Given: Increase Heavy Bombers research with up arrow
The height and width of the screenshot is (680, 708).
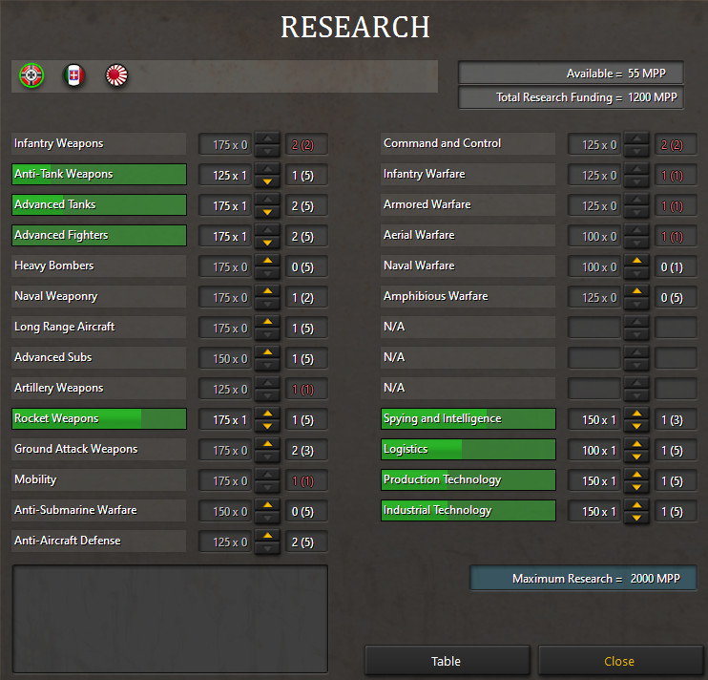Looking at the screenshot, I should (x=267, y=261).
